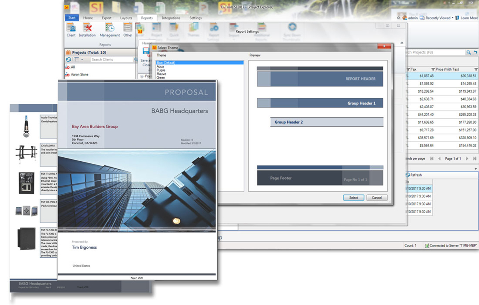
Task: Select Aaron Stone in the client list
Action: point(79,75)
